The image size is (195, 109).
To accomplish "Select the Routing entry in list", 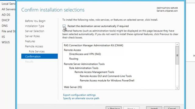I will (x=74, y=59).
